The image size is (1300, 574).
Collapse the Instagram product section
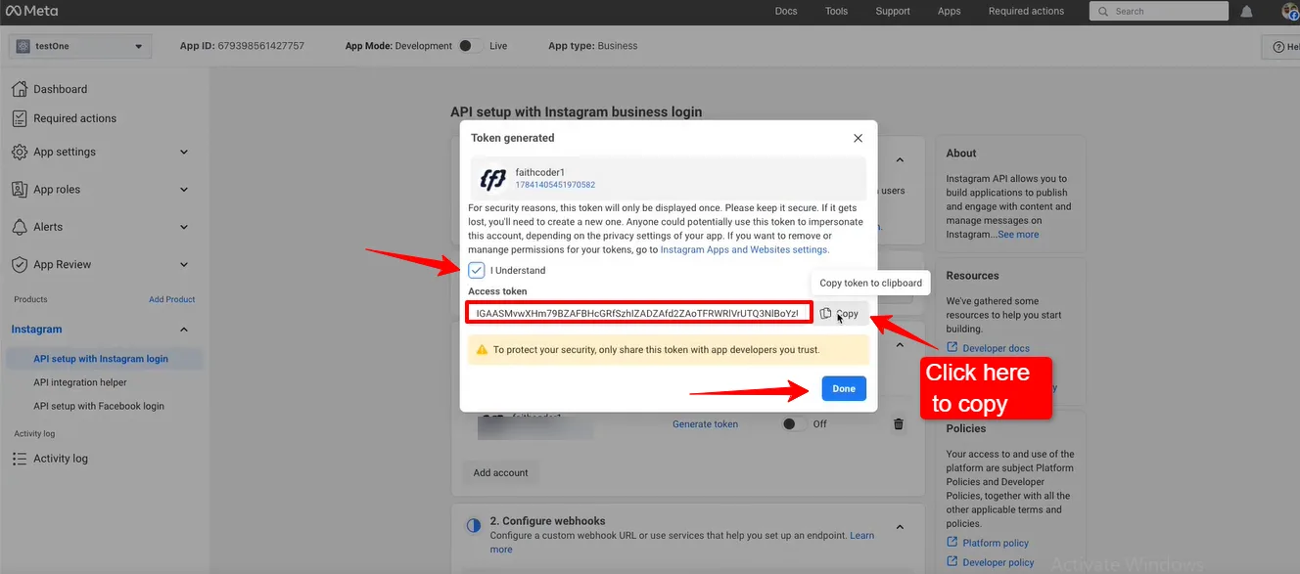pyautogui.click(x=184, y=330)
